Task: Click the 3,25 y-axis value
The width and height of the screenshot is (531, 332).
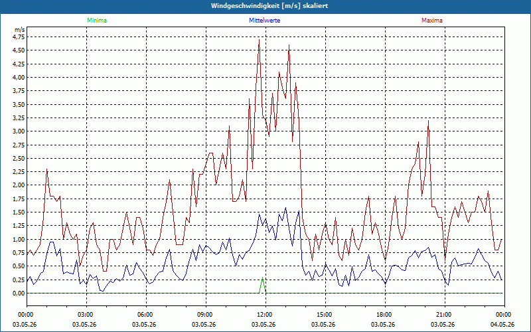Action: pos(19,118)
